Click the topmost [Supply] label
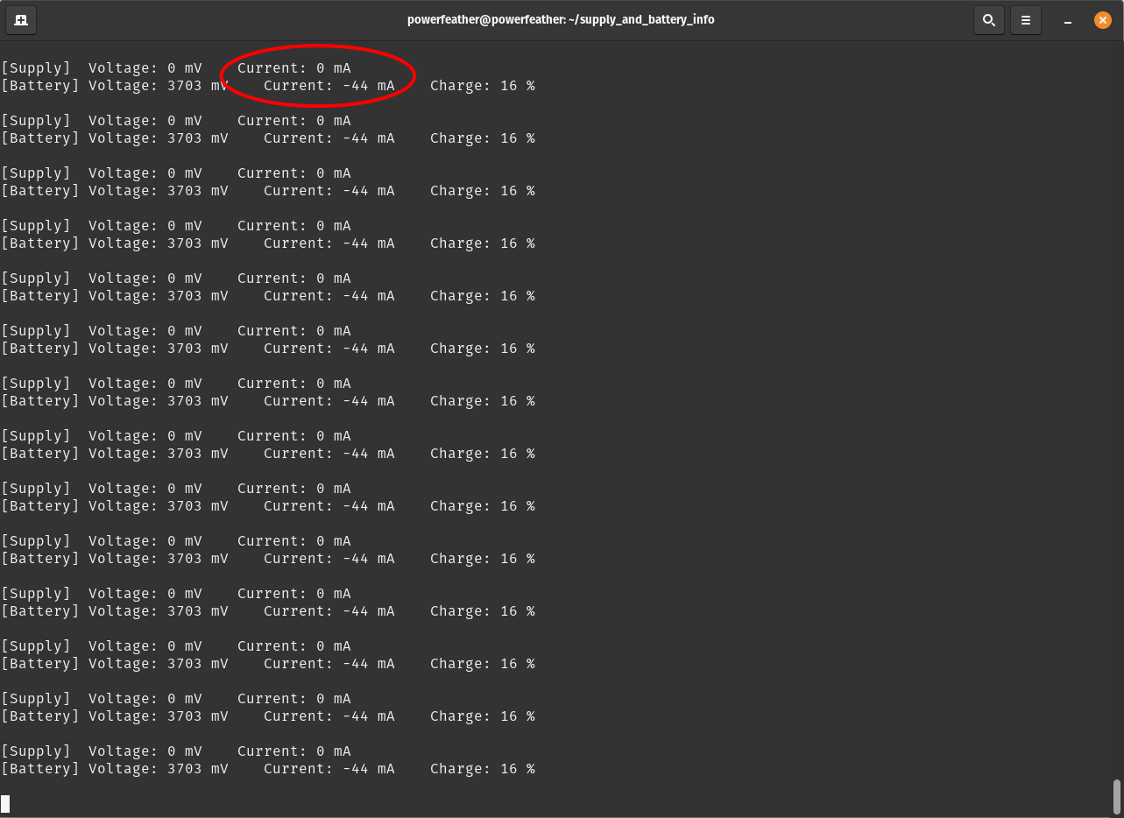 35,68
